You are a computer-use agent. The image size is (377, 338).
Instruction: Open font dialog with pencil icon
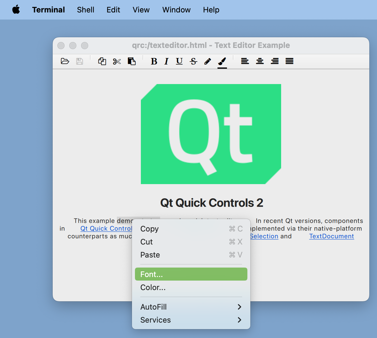(208, 61)
